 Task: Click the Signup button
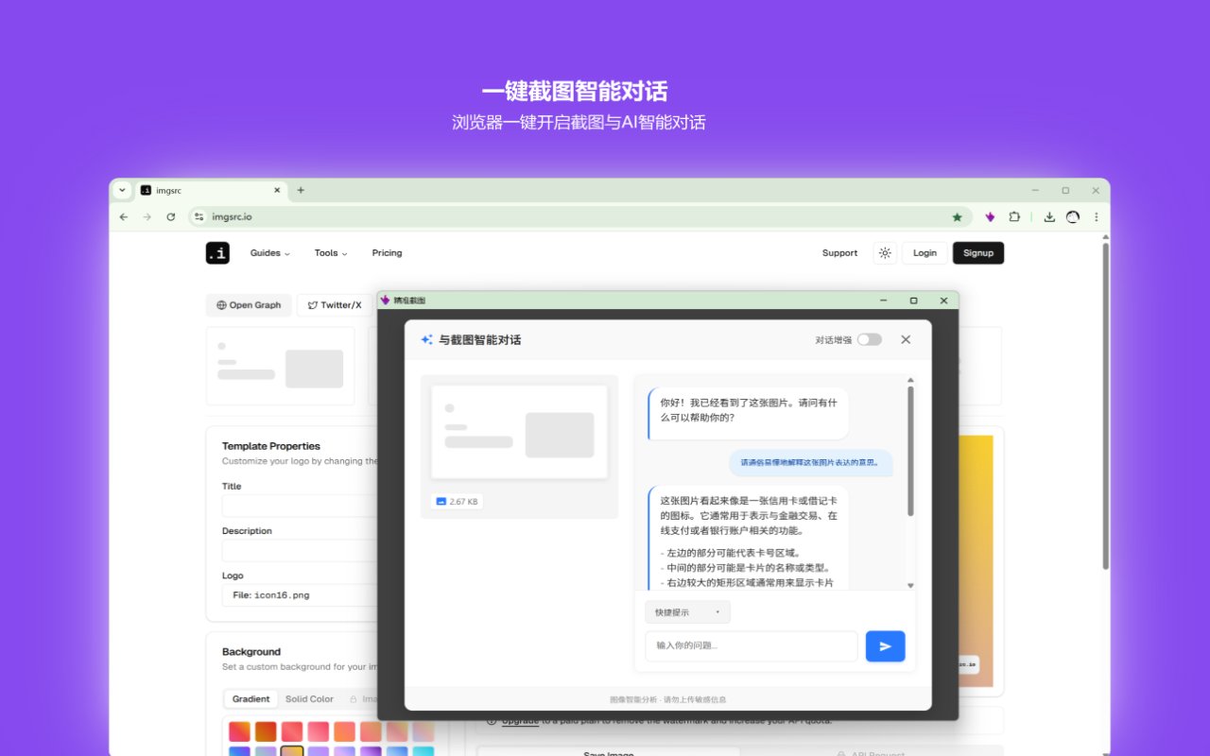(978, 252)
